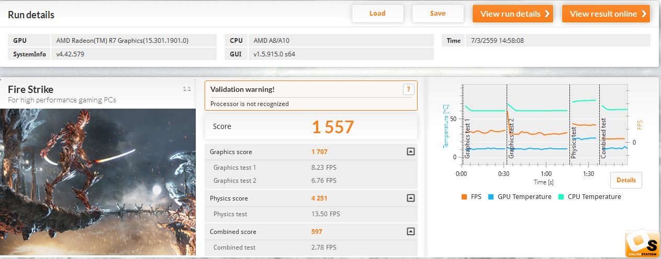Click the Physics test marker in chart
Viewport: 661px width, 259px height.
pyautogui.click(x=574, y=143)
